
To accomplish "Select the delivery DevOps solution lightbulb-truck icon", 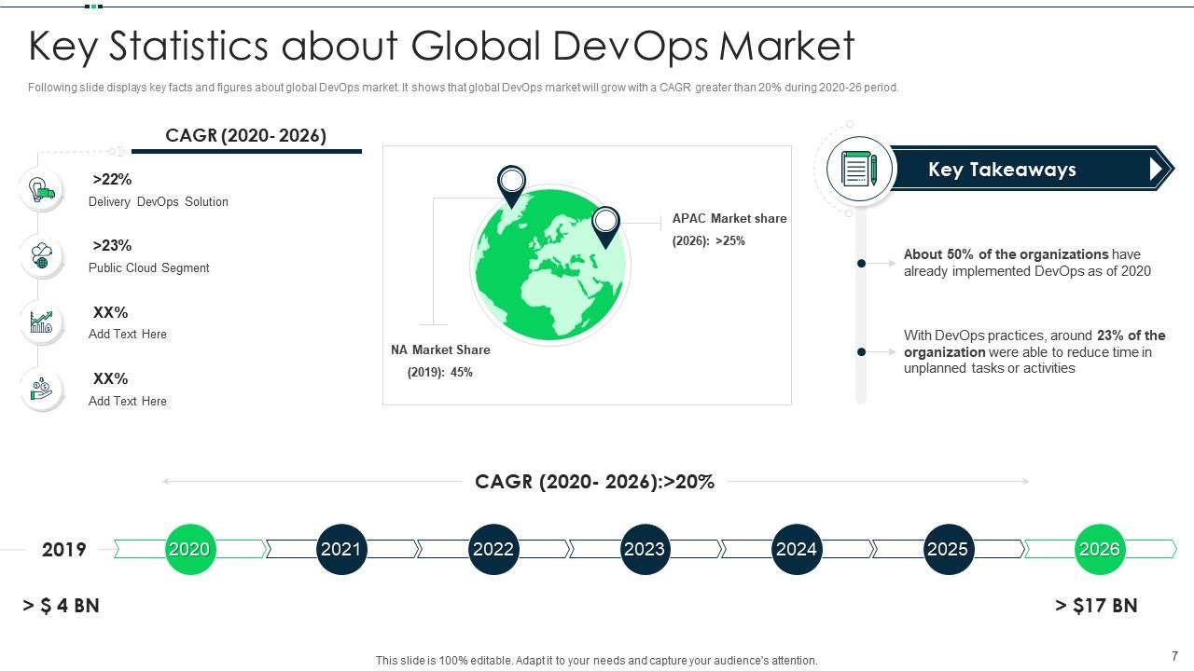I will pyautogui.click(x=41, y=189).
